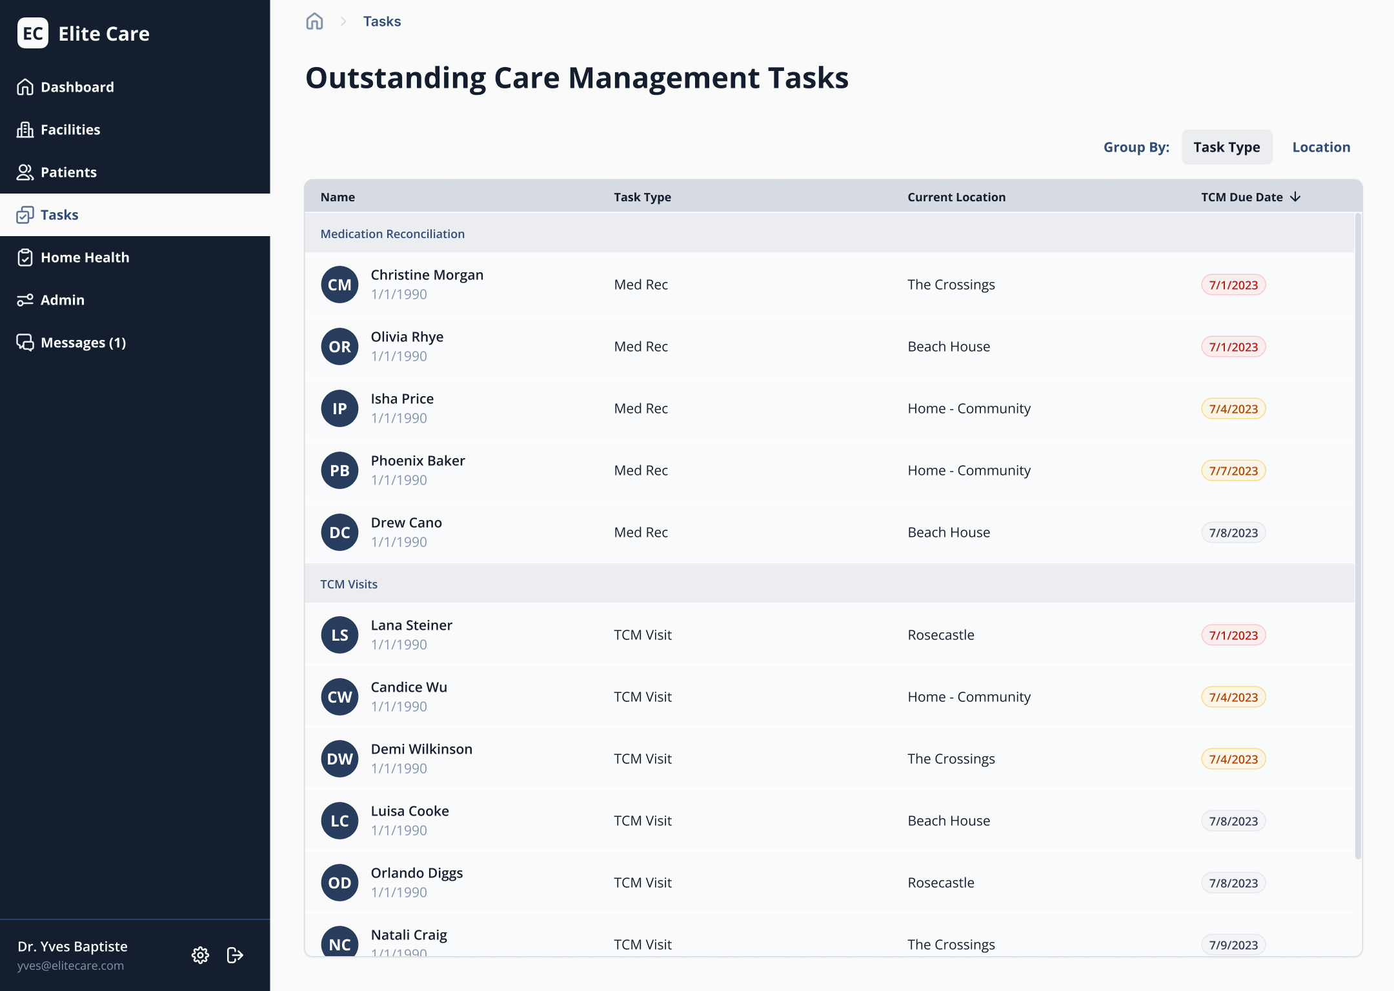Click the Tasks icon in the sidebar
This screenshot has height=991, width=1394.
pyautogui.click(x=25, y=214)
